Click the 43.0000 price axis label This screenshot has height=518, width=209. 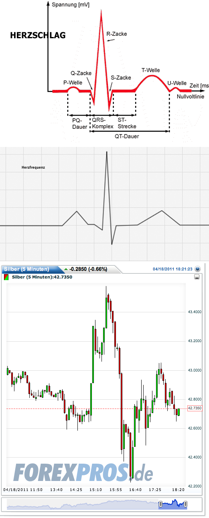click(195, 370)
